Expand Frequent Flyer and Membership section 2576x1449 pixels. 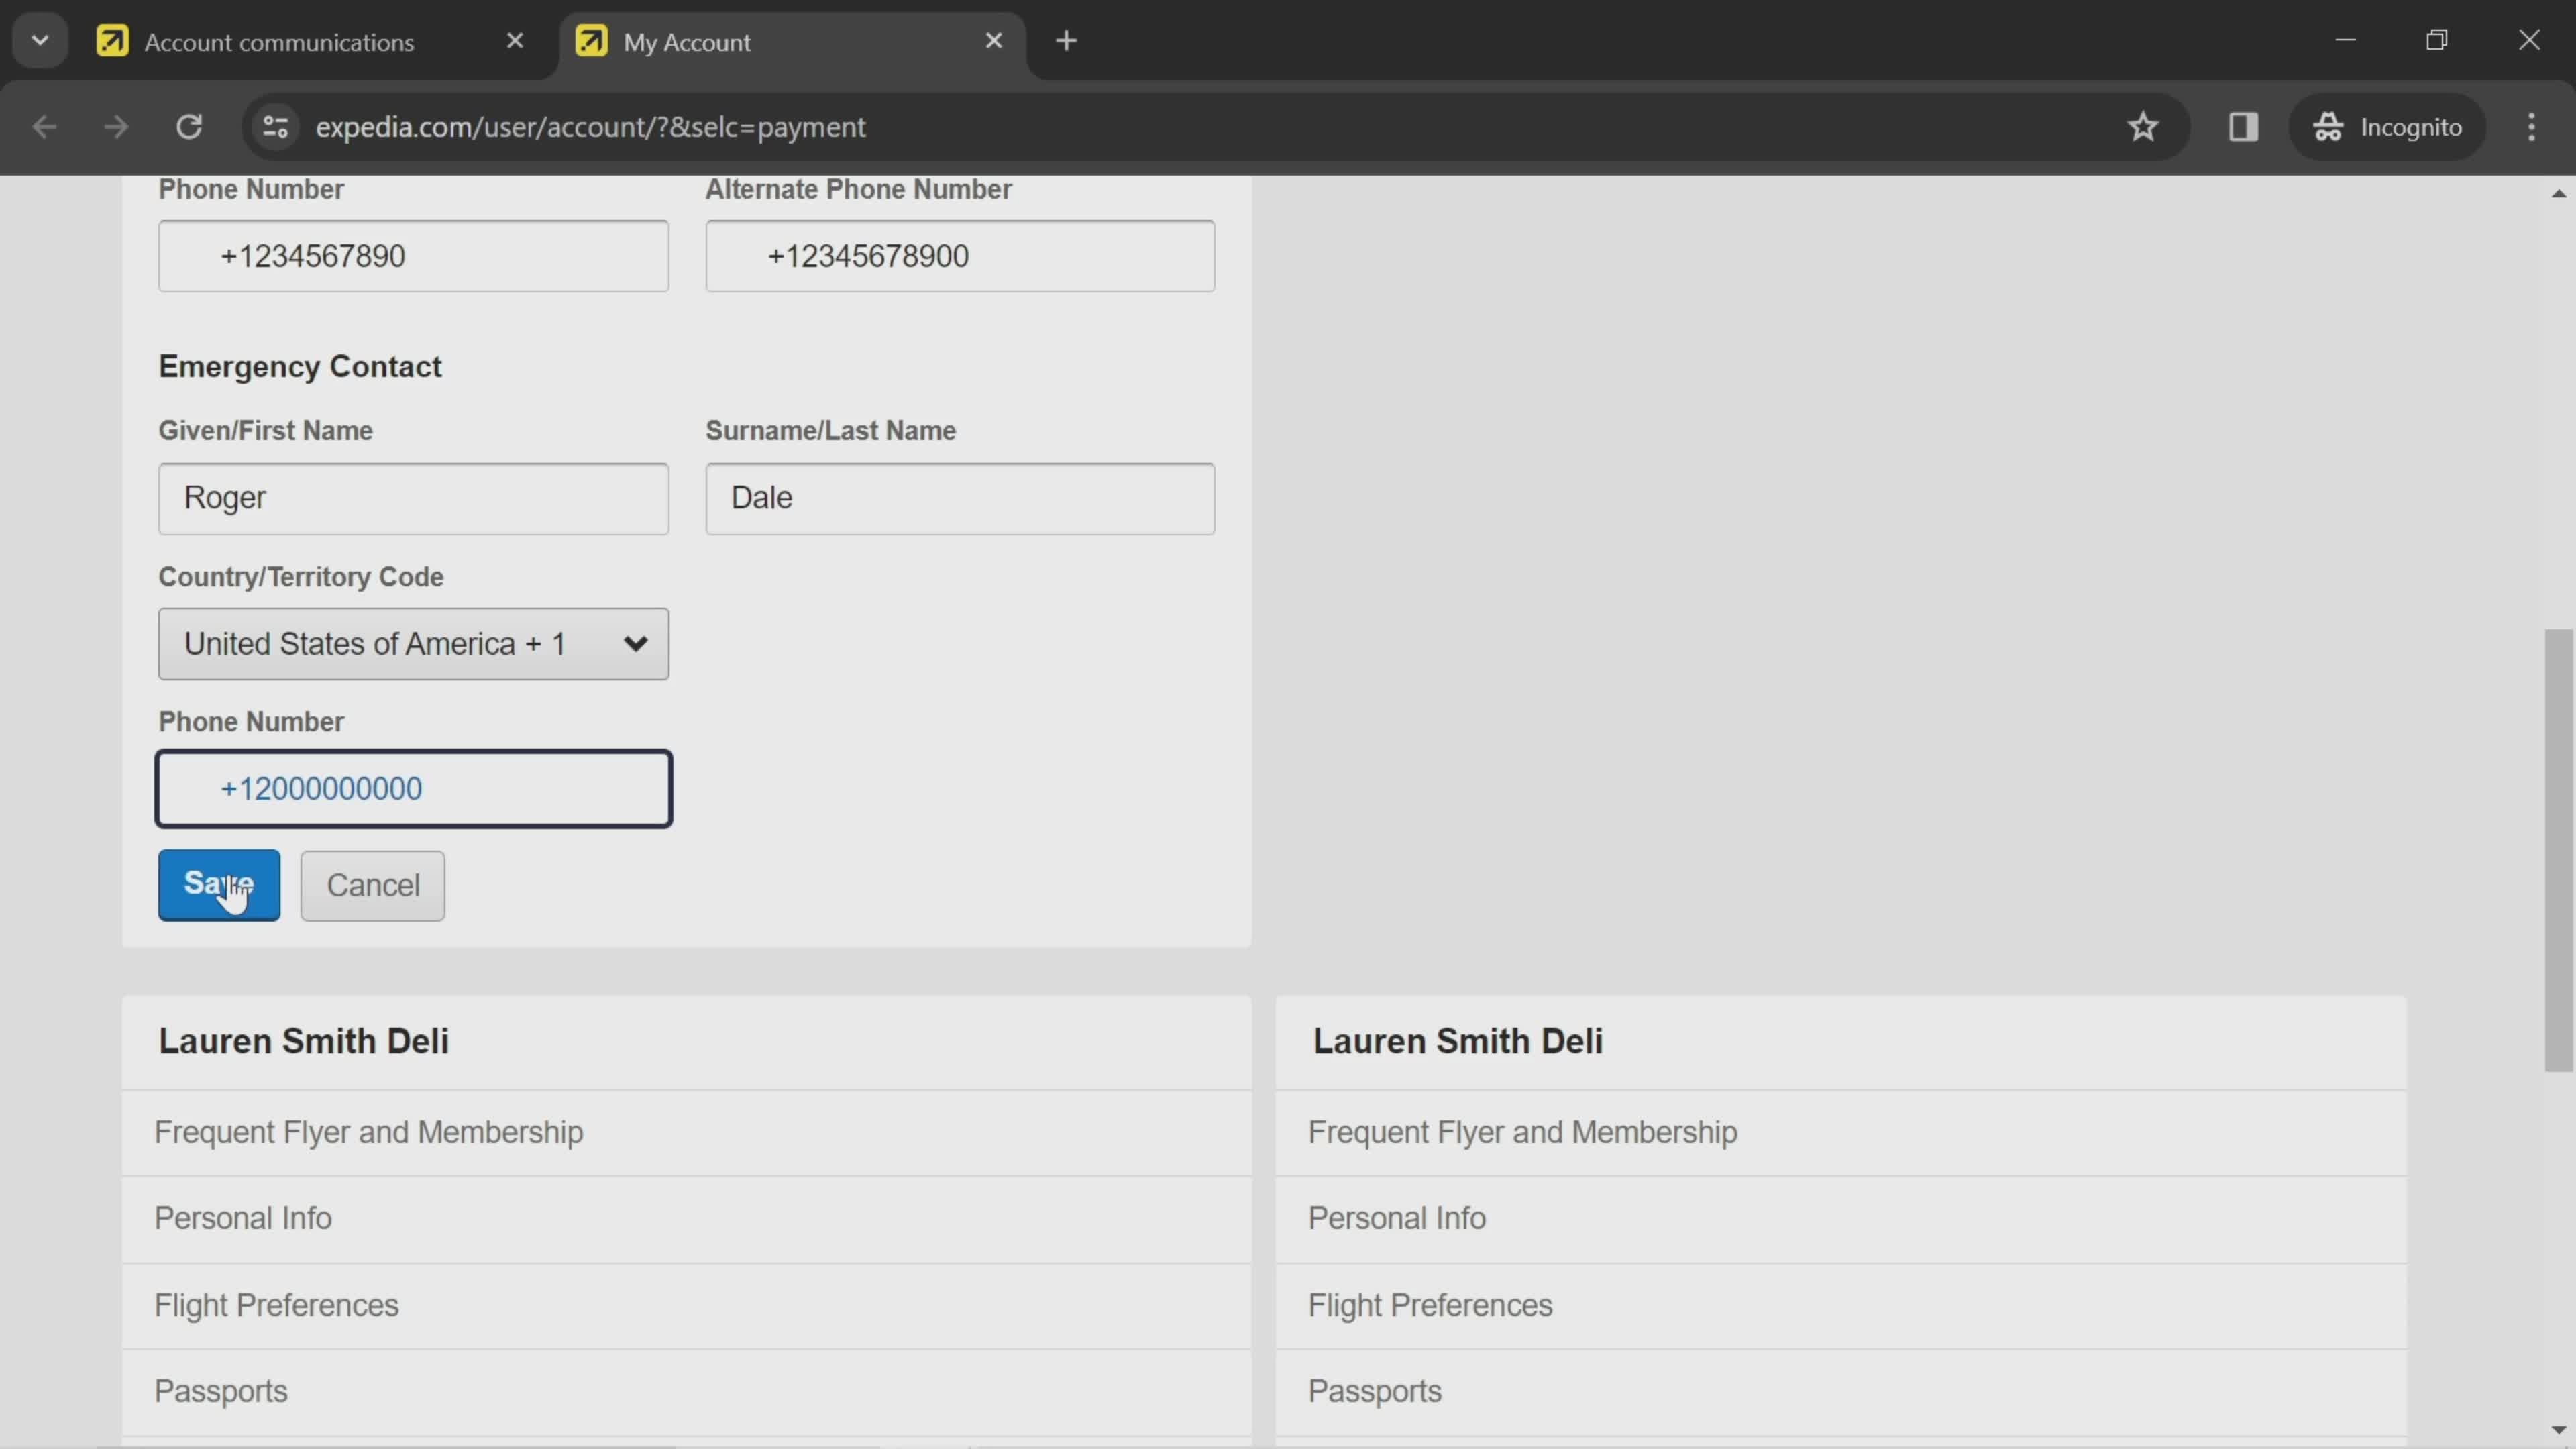[x=370, y=1130]
